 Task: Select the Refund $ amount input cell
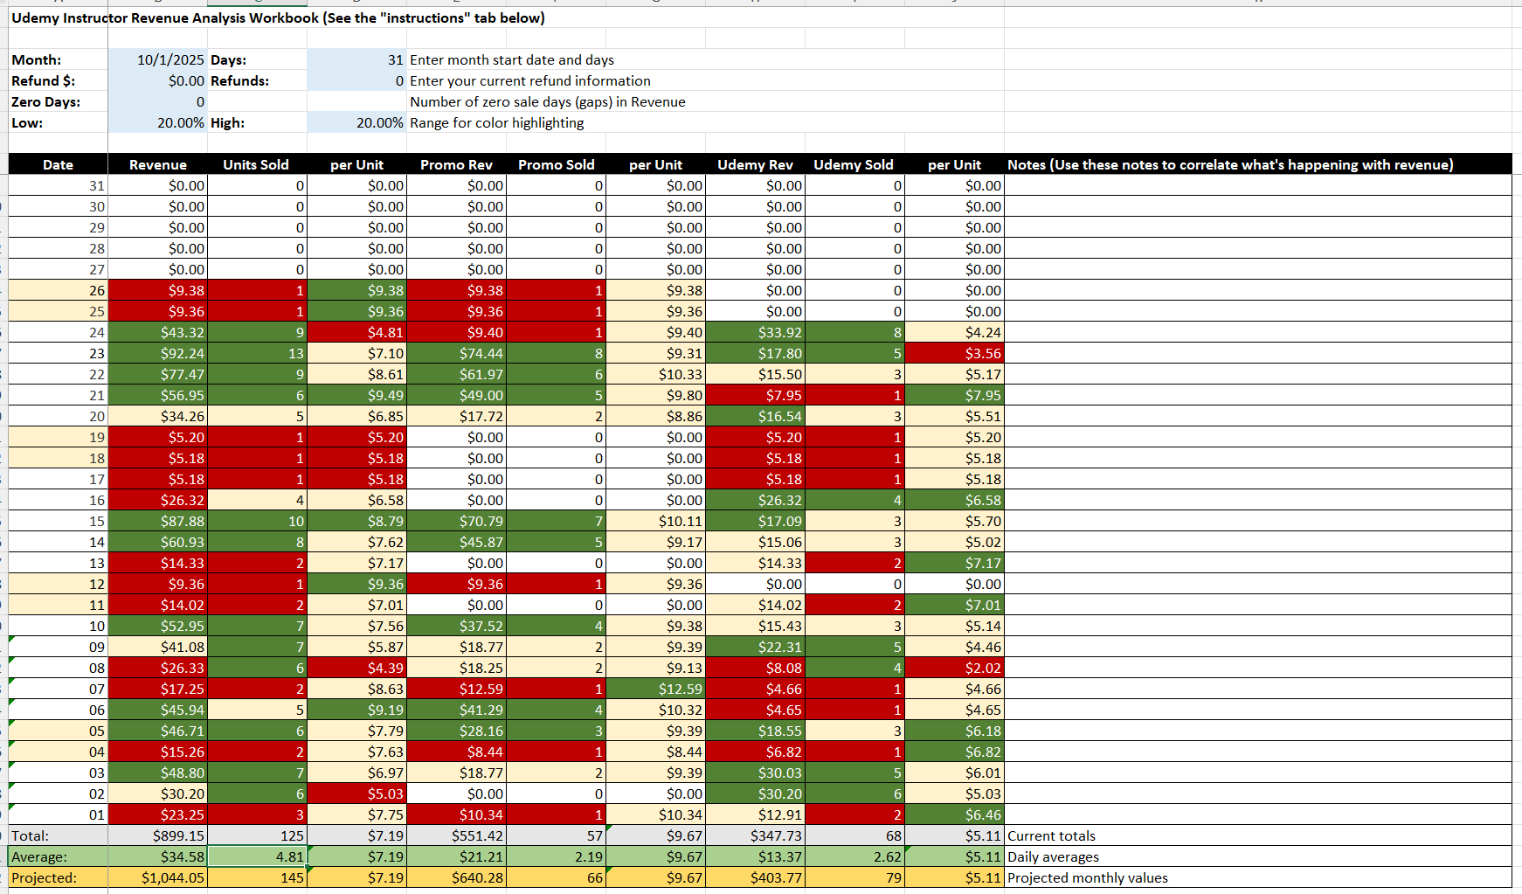(157, 80)
